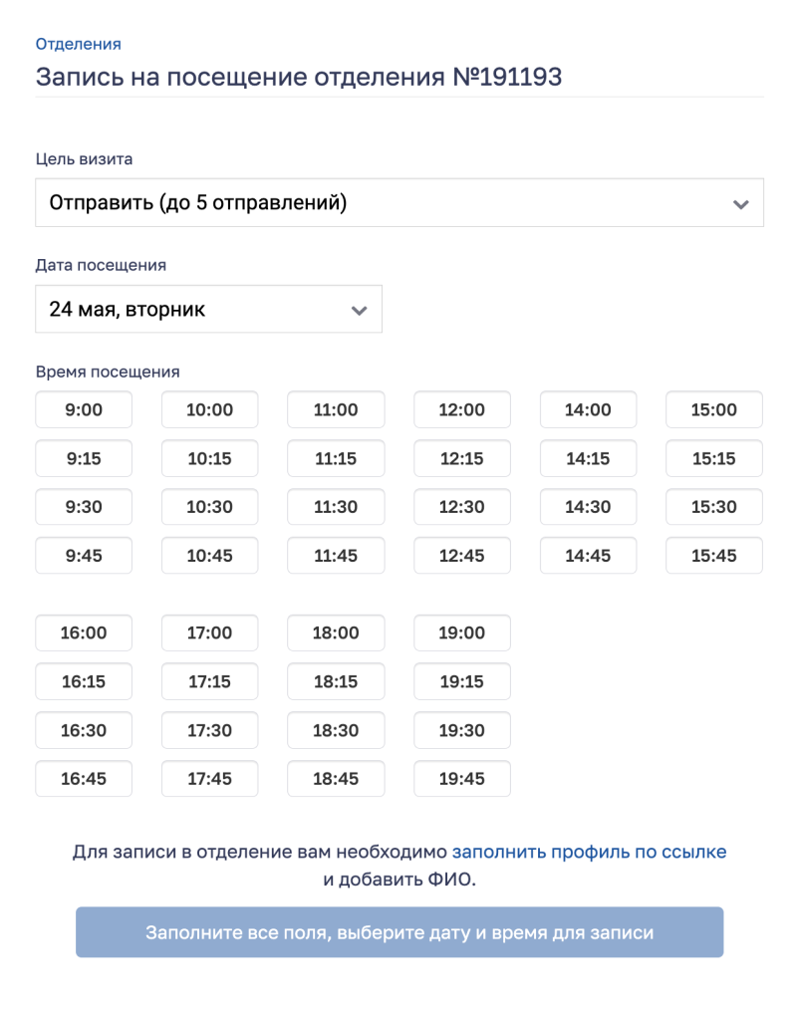The height and width of the screenshot is (1009, 797).
Task: Choose the 10:15 time slot
Action: pos(210,458)
